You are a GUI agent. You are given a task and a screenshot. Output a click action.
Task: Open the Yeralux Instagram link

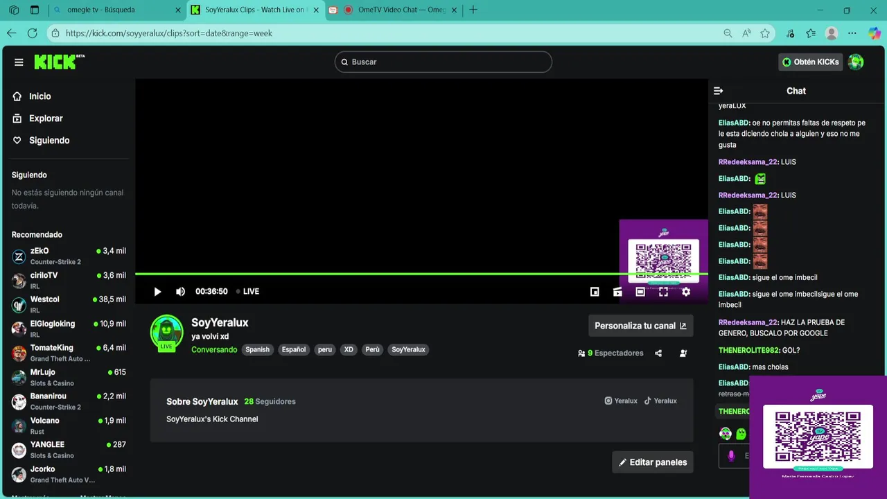coord(621,401)
